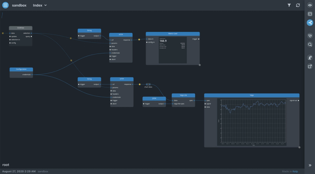Click the HTTP title of node feeding Metric Card

click(121, 35)
